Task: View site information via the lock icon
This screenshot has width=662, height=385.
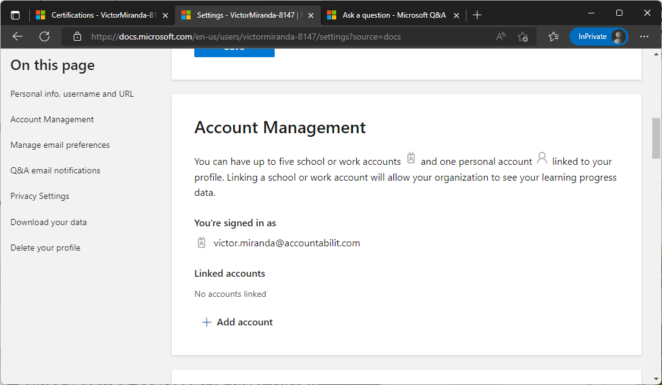Action: [77, 36]
